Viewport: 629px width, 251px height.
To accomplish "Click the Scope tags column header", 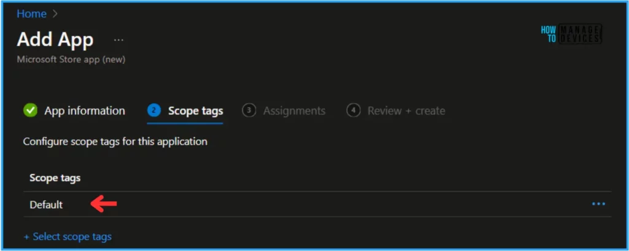I will click(x=55, y=177).
